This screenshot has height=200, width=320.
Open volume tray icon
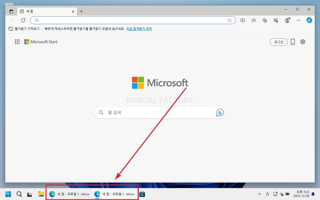(281, 194)
